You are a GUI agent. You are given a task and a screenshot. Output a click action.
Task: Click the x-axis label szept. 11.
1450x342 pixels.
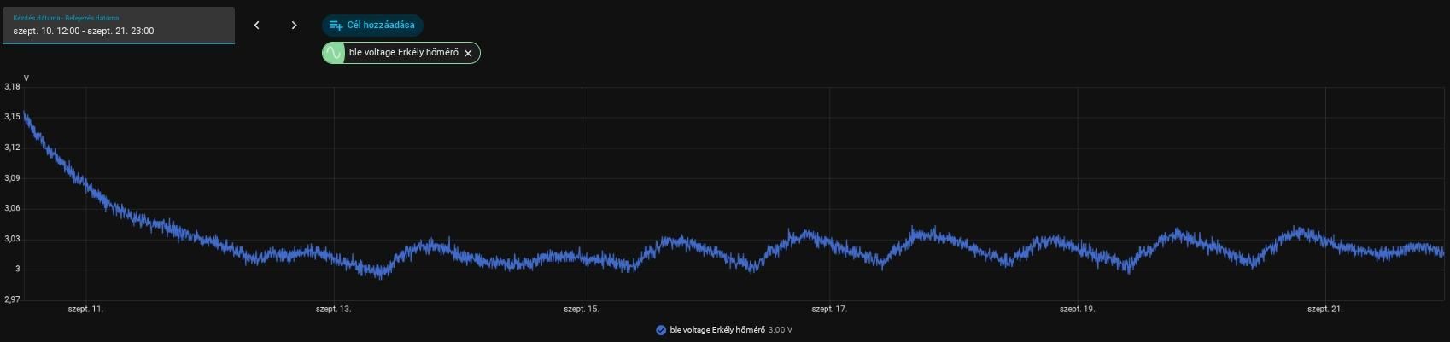(x=85, y=310)
